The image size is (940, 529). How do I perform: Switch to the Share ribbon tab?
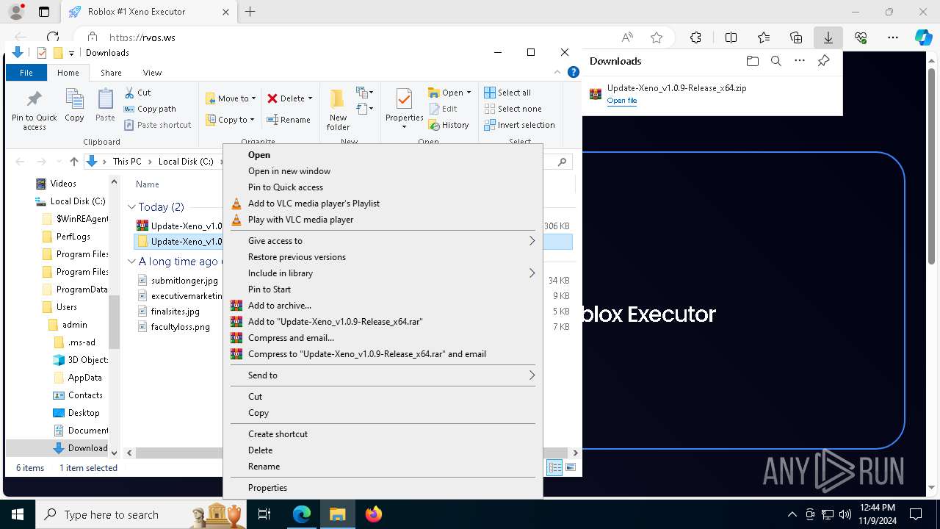111,73
